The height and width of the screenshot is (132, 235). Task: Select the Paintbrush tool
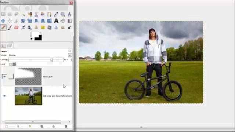click(x=10, y=27)
